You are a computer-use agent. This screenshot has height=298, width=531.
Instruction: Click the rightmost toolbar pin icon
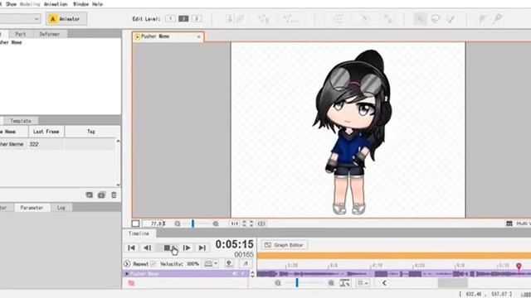click(x=498, y=18)
